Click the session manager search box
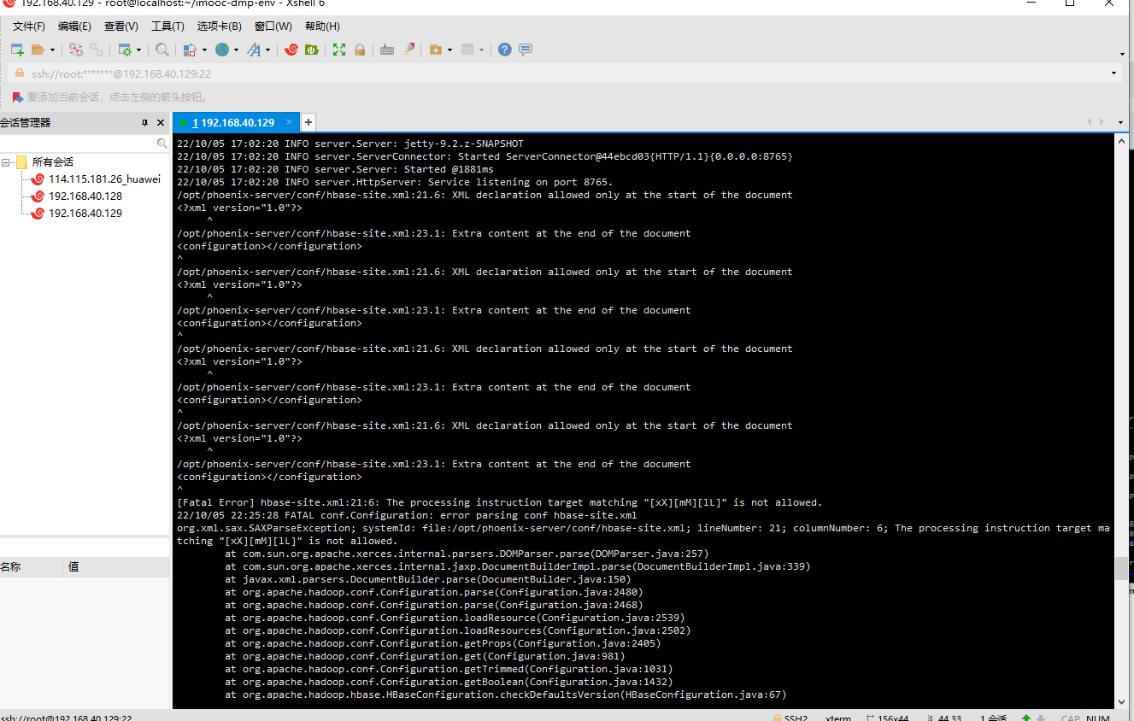The height and width of the screenshot is (721, 1134). coord(79,144)
